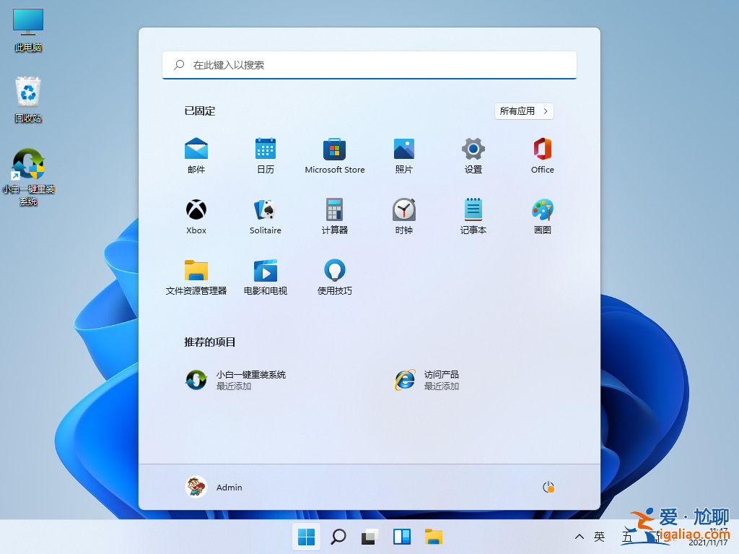This screenshot has height=554, width=739.
Task: Open the 照片 (Photos) app
Action: click(x=403, y=155)
